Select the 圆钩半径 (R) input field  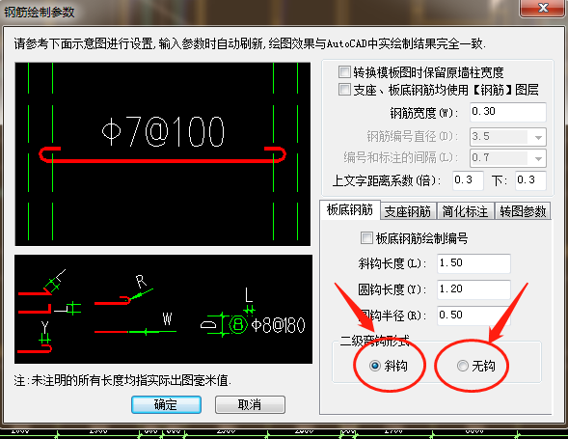coord(473,316)
